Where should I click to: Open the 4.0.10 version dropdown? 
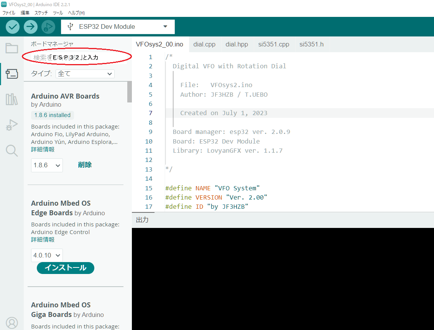coord(47,255)
